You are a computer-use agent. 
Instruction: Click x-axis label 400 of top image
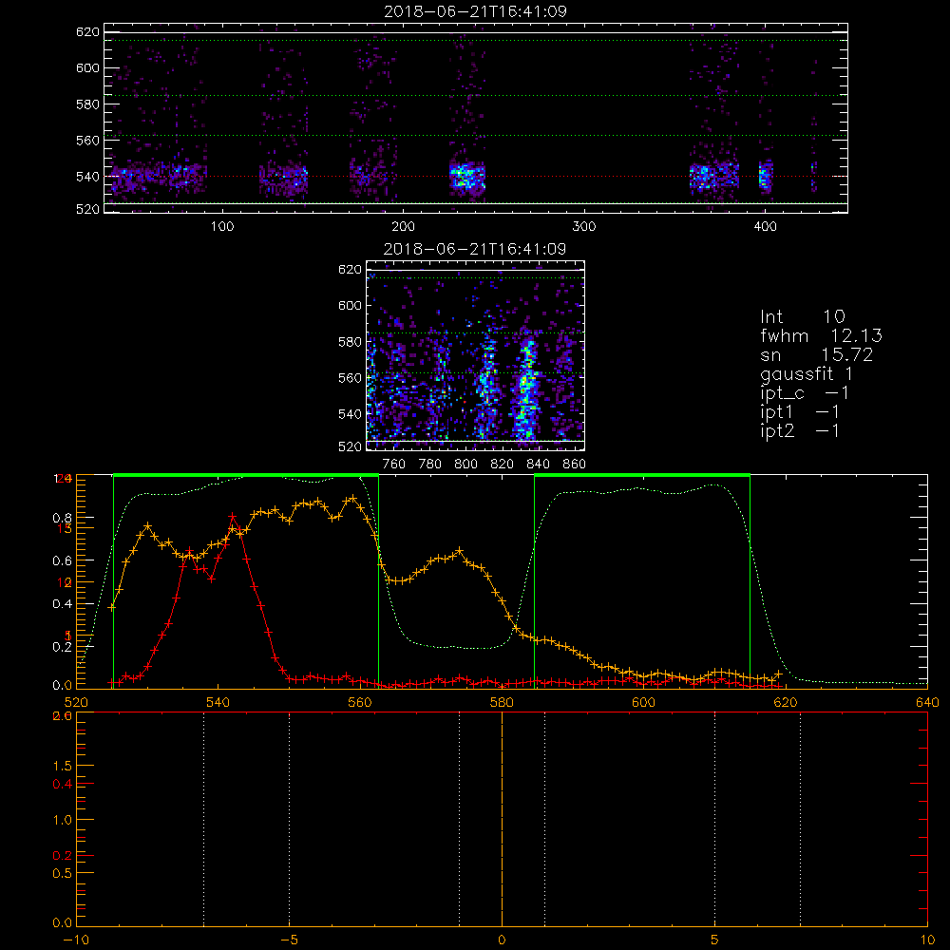(x=765, y=227)
